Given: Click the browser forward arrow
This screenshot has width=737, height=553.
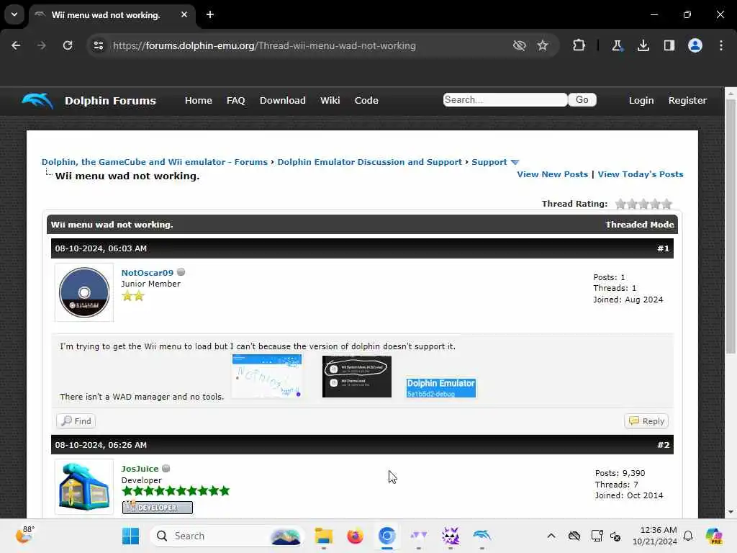Looking at the screenshot, I should click(41, 45).
